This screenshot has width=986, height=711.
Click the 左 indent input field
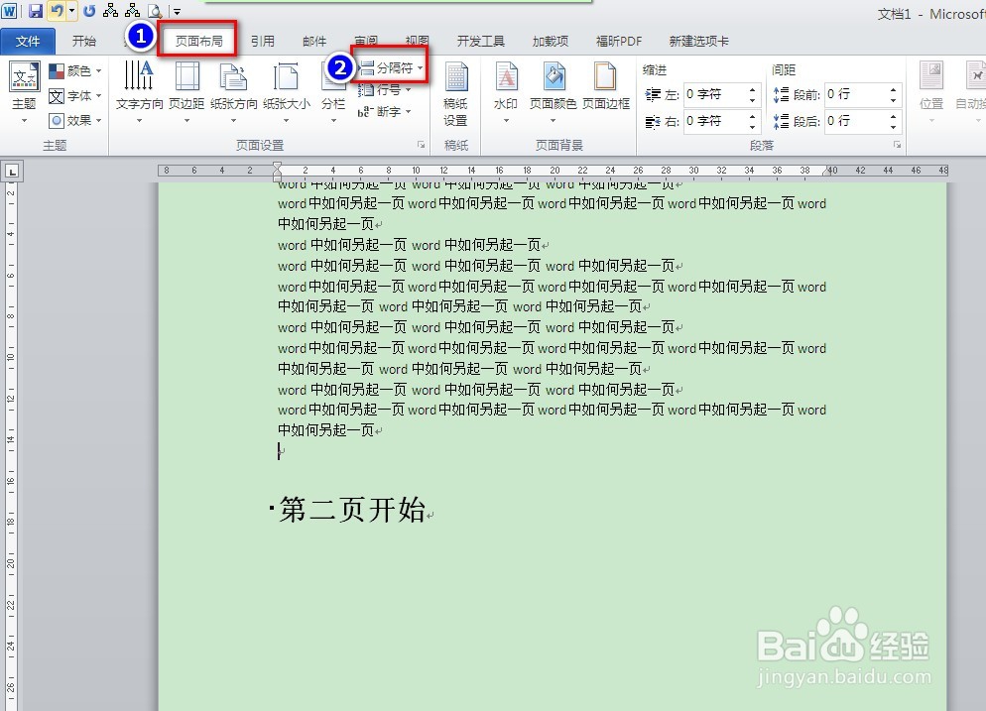point(719,94)
